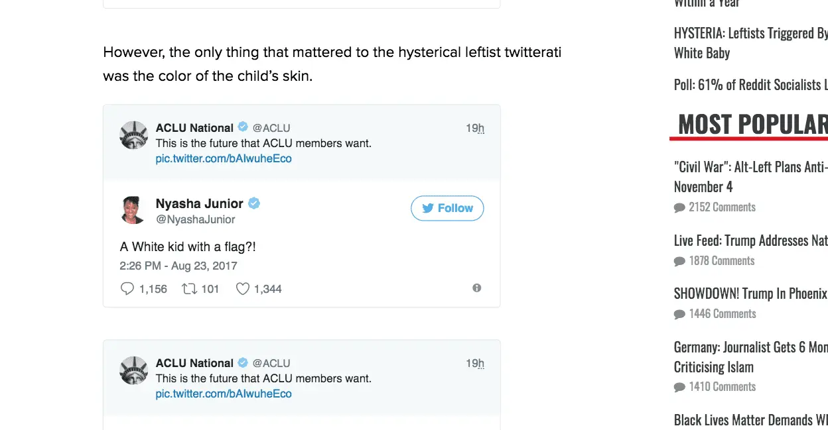This screenshot has width=828, height=430.
Task: Click the verified badge beside Nyasha Junior
Action: pyautogui.click(x=254, y=203)
